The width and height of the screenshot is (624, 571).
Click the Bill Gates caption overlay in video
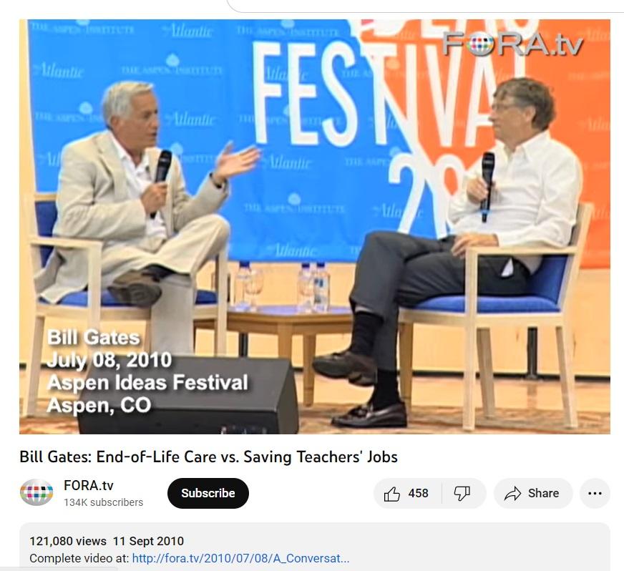point(94,338)
